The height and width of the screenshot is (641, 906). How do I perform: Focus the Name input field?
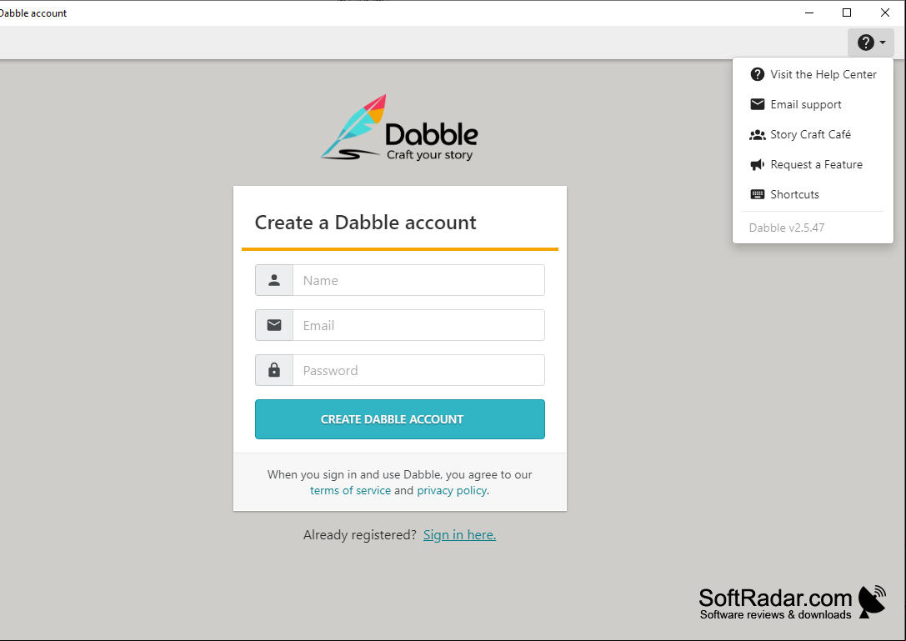[418, 280]
